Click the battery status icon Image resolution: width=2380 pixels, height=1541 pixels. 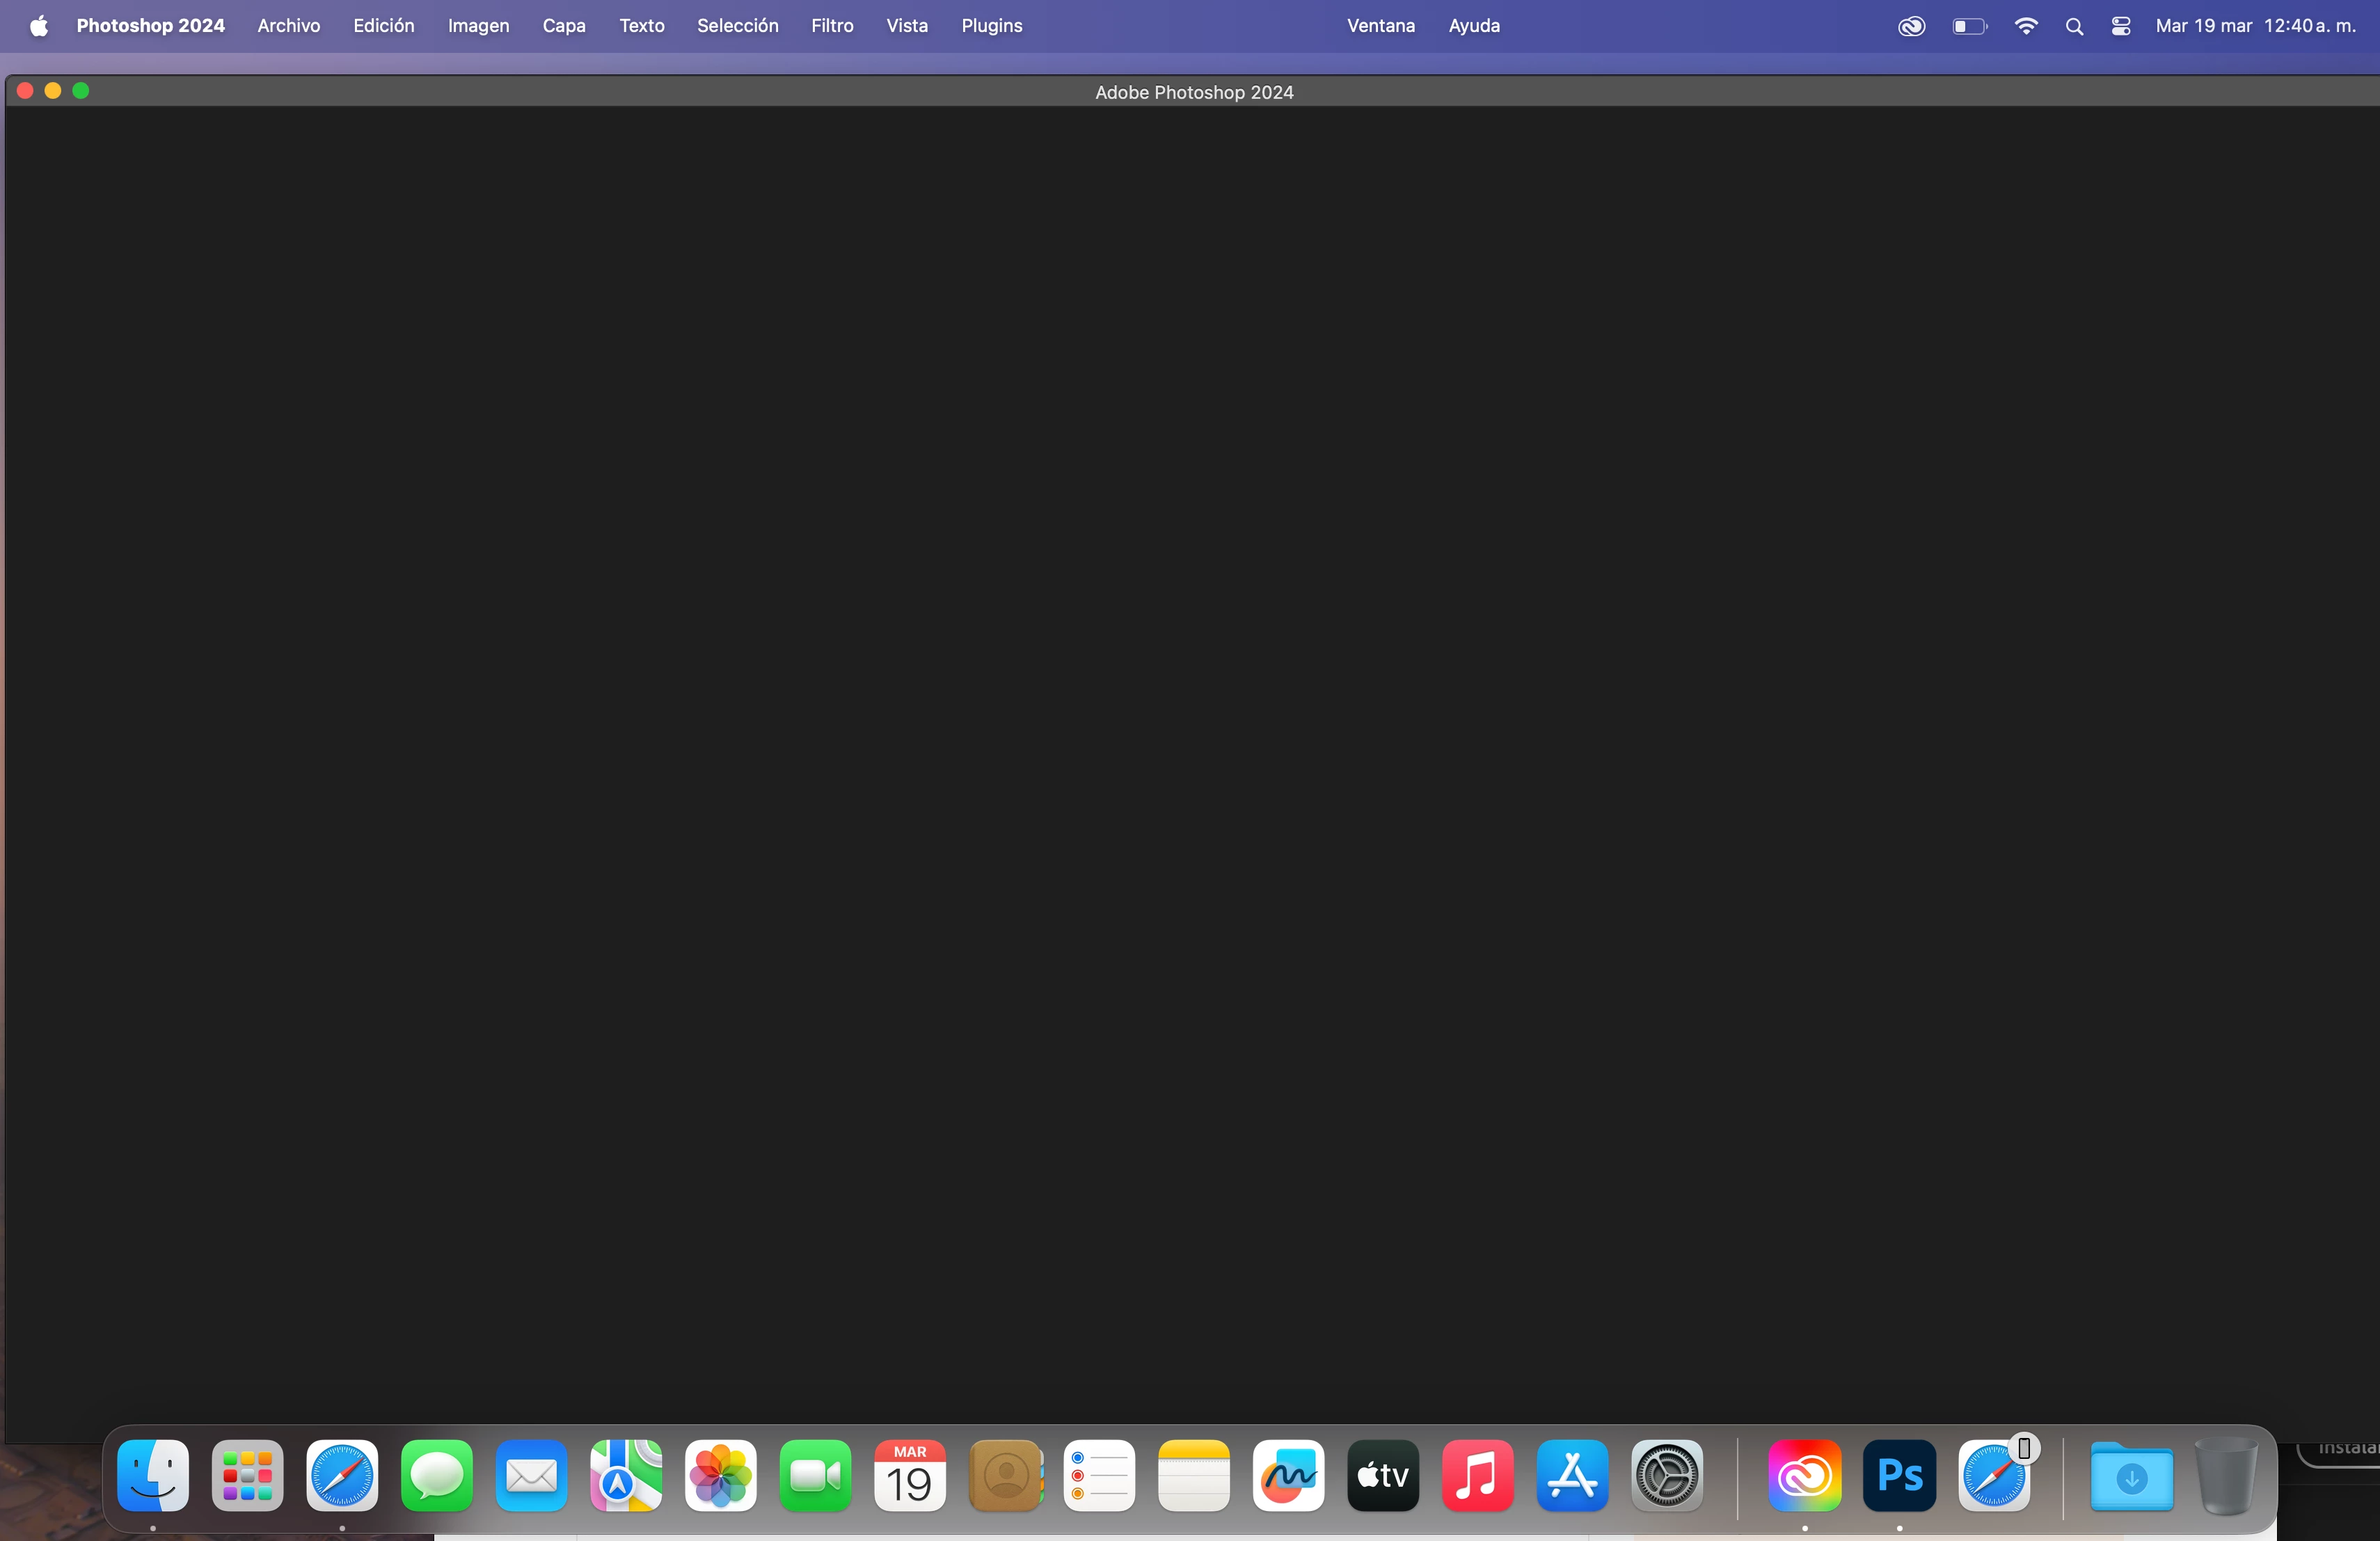(1968, 27)
